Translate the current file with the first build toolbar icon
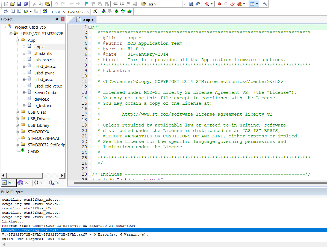Image resolution: width=327 pixels, height=247 pixels. point(6,11)
